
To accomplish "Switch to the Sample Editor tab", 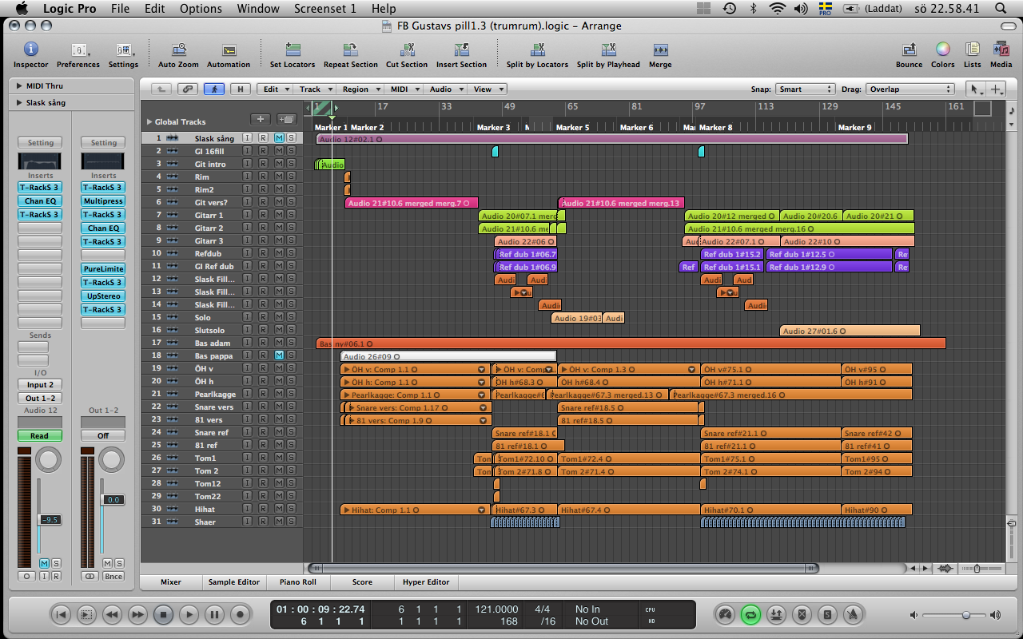I will (x=233, y=582).
